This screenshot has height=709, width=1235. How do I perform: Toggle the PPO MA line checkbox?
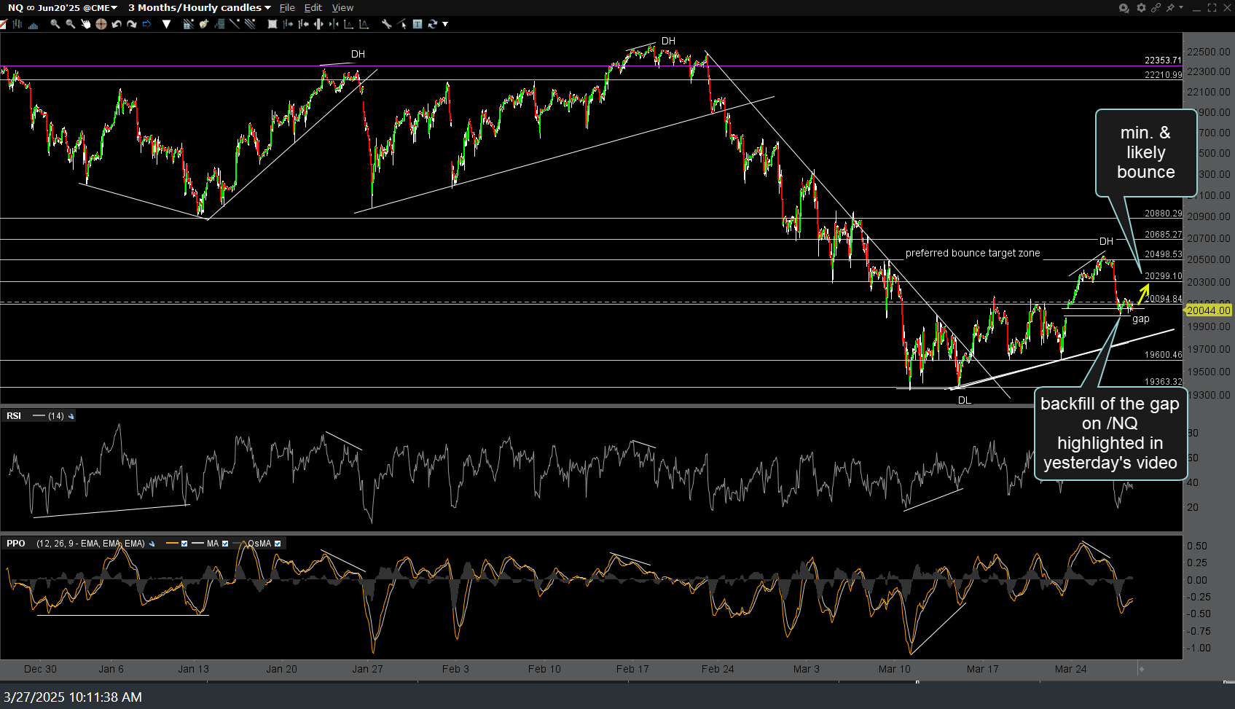(225, 544)
